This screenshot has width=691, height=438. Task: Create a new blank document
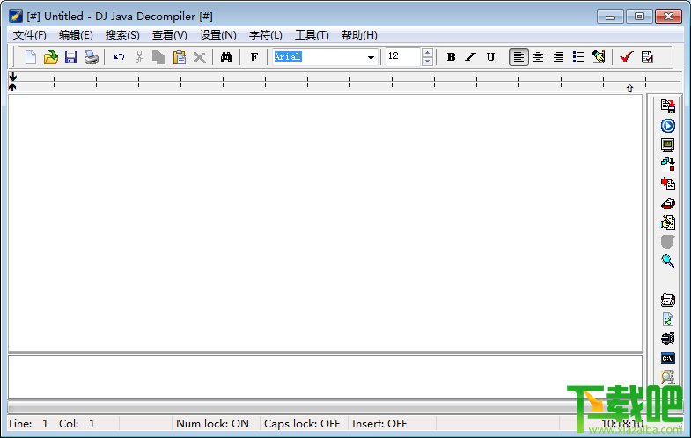coord(31,57)
